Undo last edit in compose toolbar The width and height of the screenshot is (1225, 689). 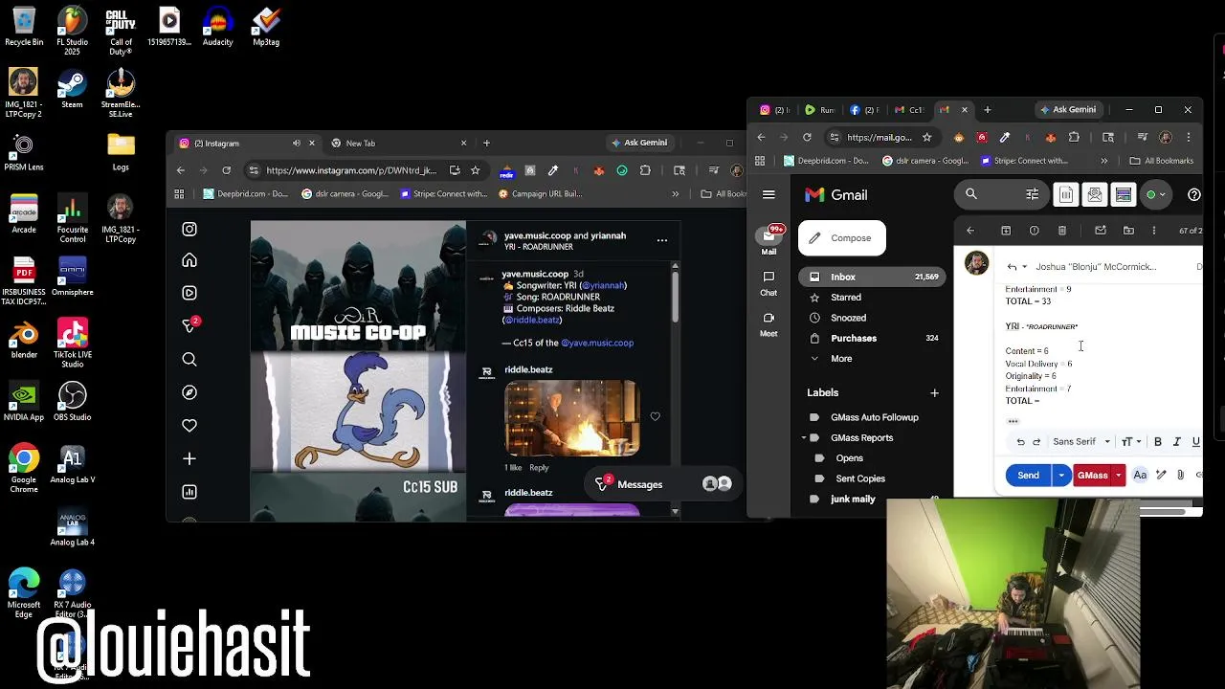tap(1020, 442)
